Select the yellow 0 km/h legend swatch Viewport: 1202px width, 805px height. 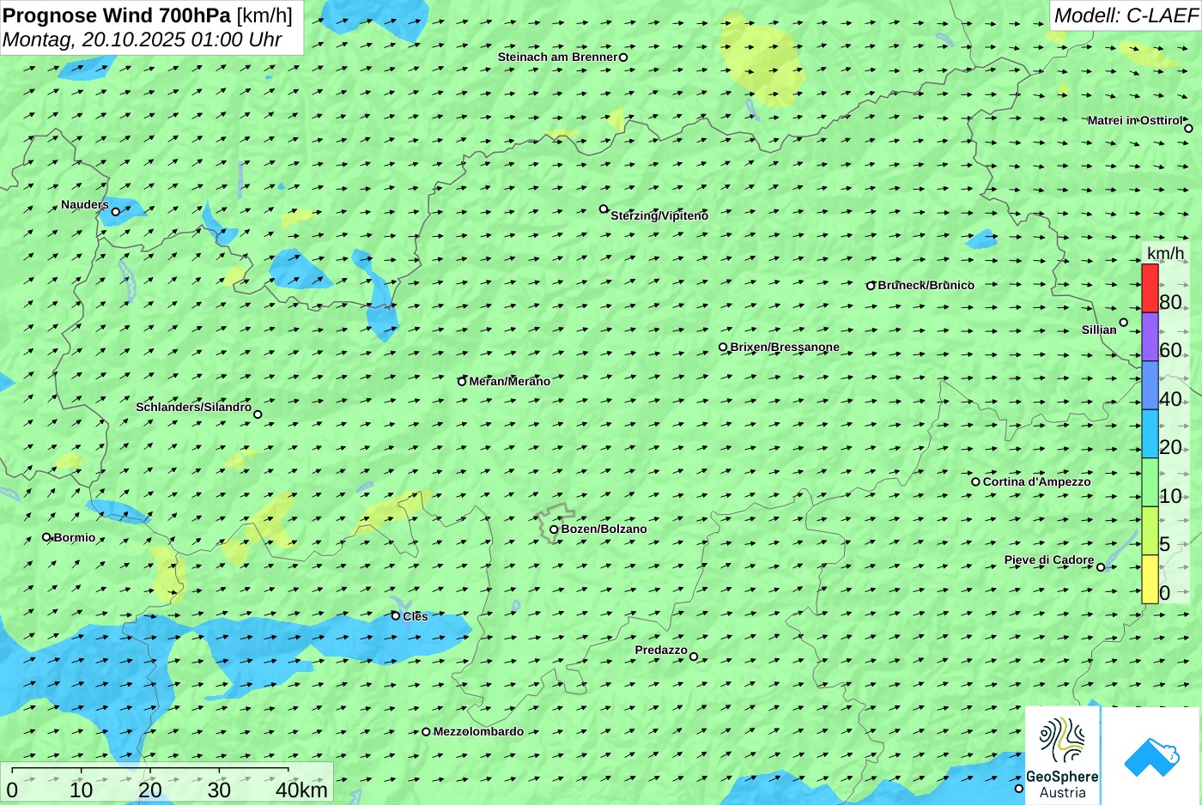coord(1150,579)
